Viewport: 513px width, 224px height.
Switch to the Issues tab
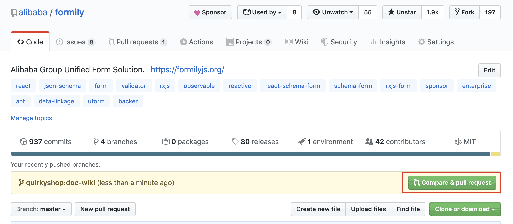(x=75, y=42)
